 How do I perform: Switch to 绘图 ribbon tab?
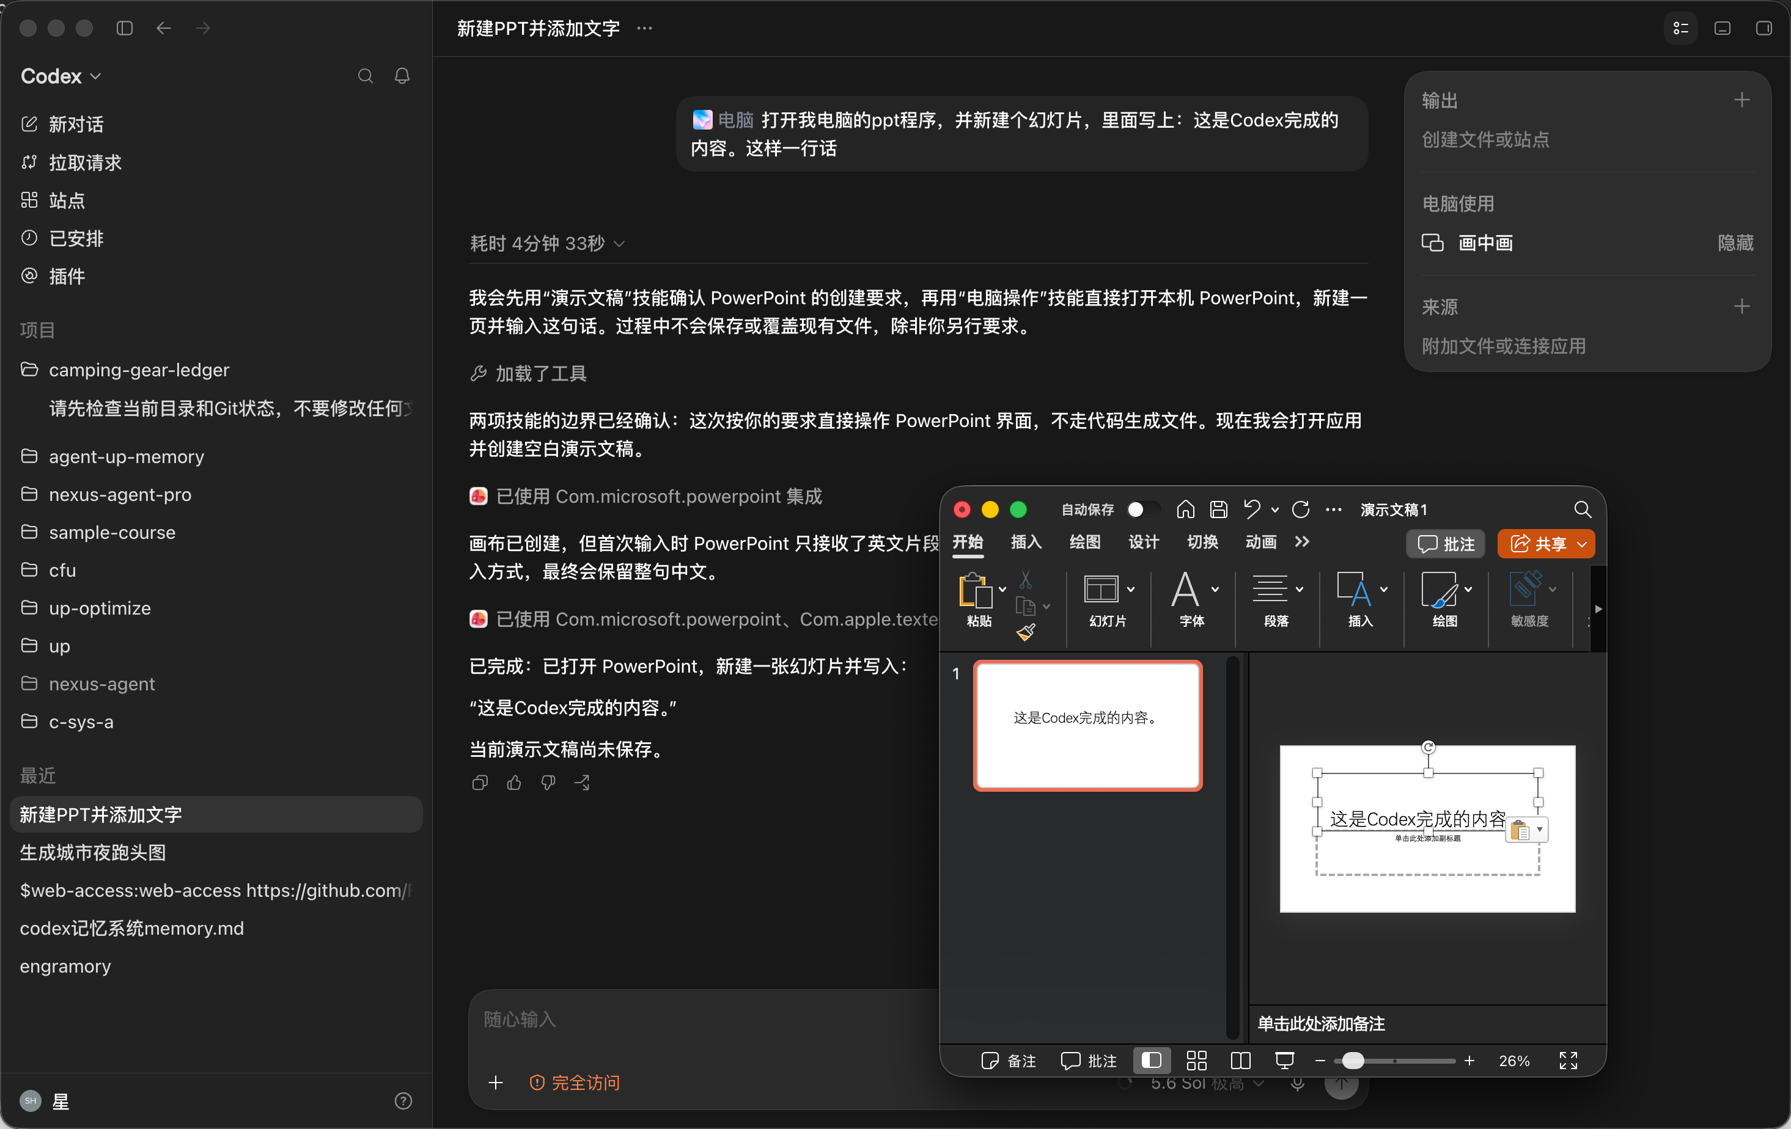point(1084,542)
